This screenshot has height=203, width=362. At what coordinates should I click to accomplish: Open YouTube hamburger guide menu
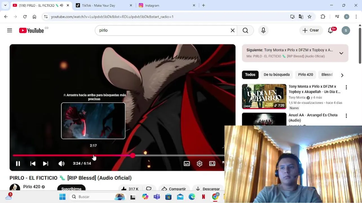pyautogui.click(x=10, y=30)
